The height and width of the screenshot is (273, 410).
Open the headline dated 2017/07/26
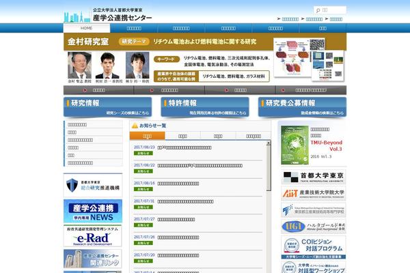click(x=178, y=238)
